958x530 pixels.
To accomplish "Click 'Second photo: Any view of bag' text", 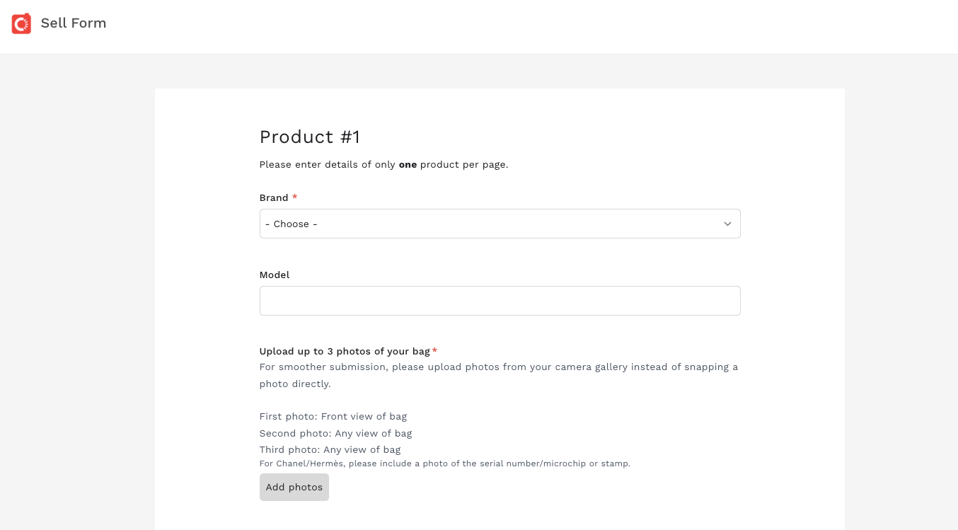I will (x=335, y=433).
